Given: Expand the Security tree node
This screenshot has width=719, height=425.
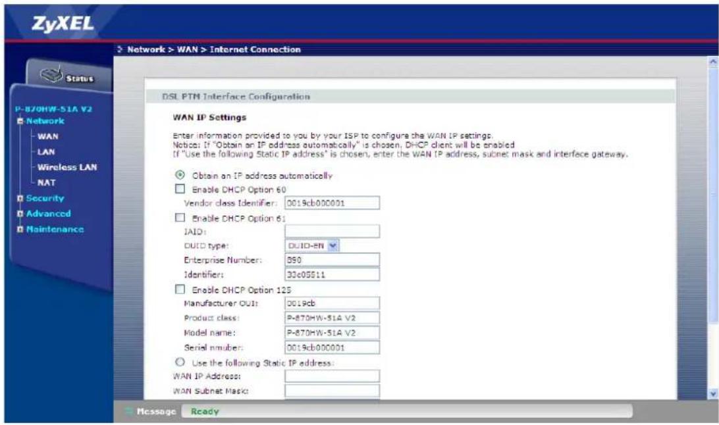Looking at the screenshot, I should click(x=20, y=198).
